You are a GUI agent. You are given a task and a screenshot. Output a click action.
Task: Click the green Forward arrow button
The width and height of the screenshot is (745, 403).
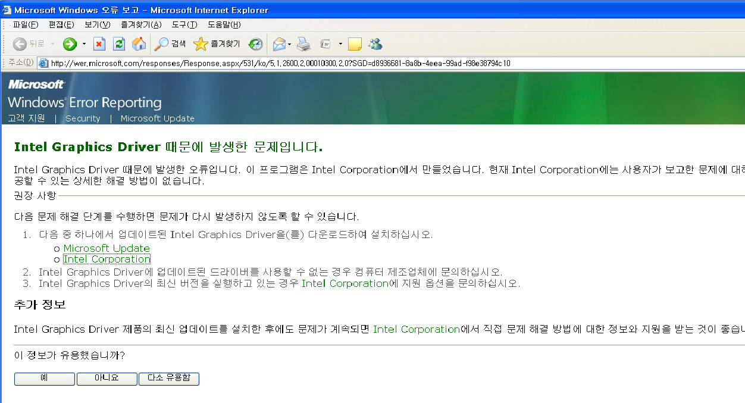pyautogui.click(x=70, y=44)
